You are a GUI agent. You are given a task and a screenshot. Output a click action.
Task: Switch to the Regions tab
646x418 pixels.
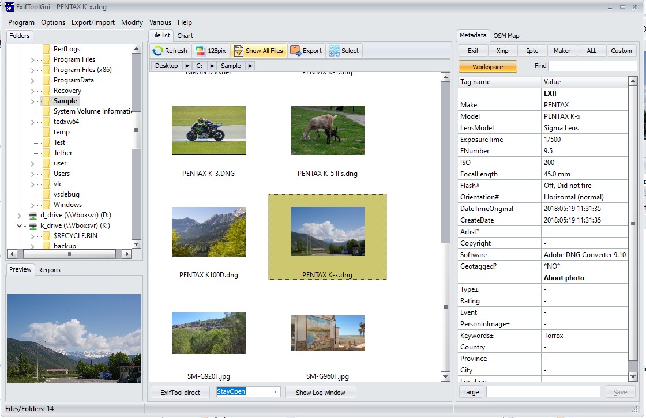[49, 270]
